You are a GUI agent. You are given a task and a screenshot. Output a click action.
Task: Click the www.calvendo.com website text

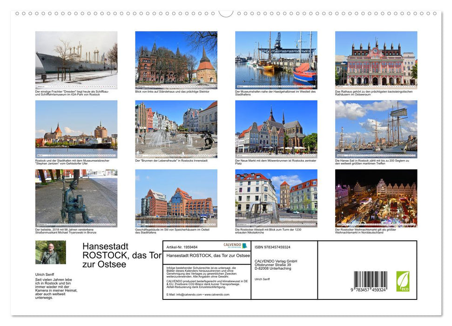pos(218,295)
